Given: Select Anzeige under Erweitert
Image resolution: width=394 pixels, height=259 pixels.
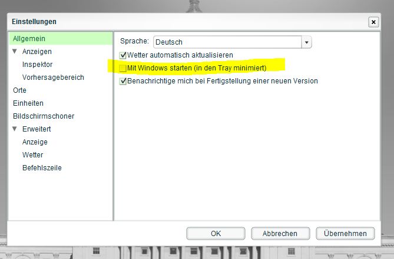Looking at the screenshot, I should 35,142.
